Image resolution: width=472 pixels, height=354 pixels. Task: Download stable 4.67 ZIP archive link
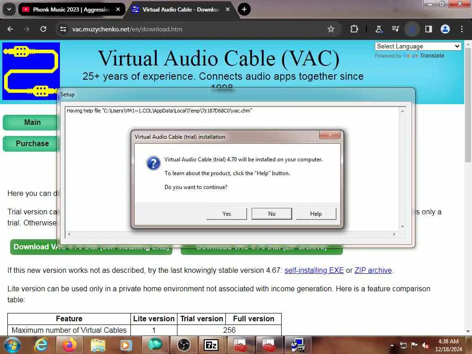pyautogui.click(x=373, y=270)
